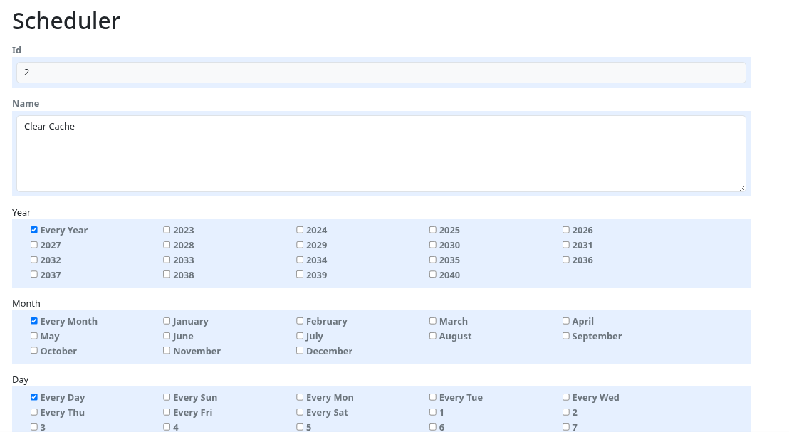The height and width of the screenshot is (432, 789).
Task: Check the day 2 checkbox
Action: (x=565, y=412)
